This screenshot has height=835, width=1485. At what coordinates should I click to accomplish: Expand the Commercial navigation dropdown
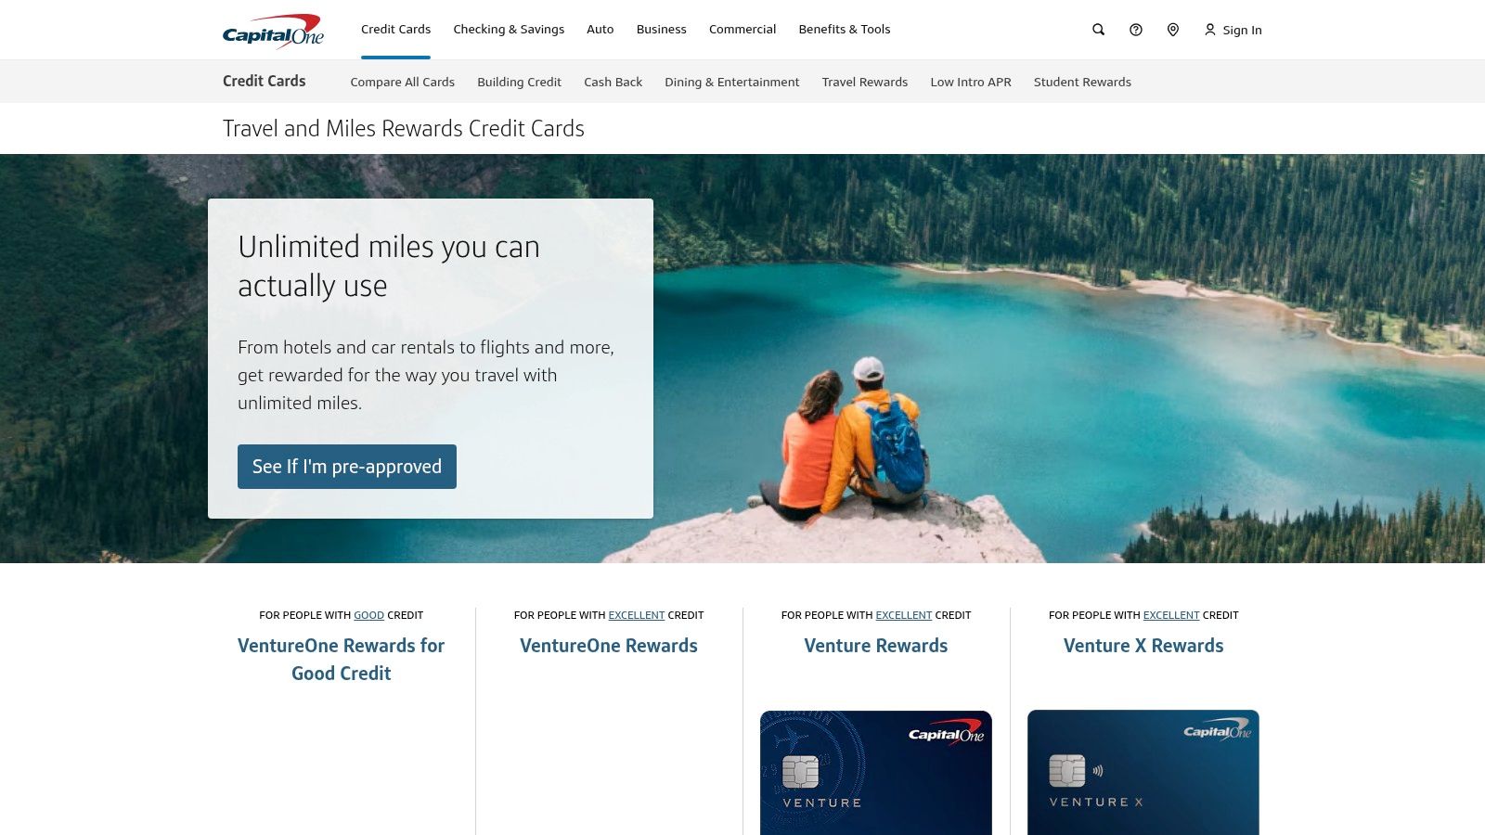coord(742,29)
